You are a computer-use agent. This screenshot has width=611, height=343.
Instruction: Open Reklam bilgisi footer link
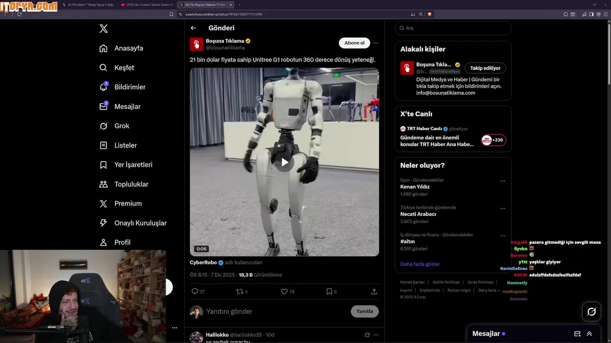pyautogui.click(x=459, y=290)
